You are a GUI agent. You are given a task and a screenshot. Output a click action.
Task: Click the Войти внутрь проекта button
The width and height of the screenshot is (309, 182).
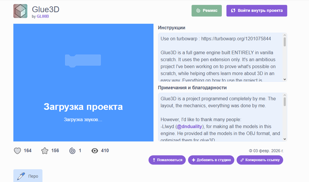[x=256, y=11]
